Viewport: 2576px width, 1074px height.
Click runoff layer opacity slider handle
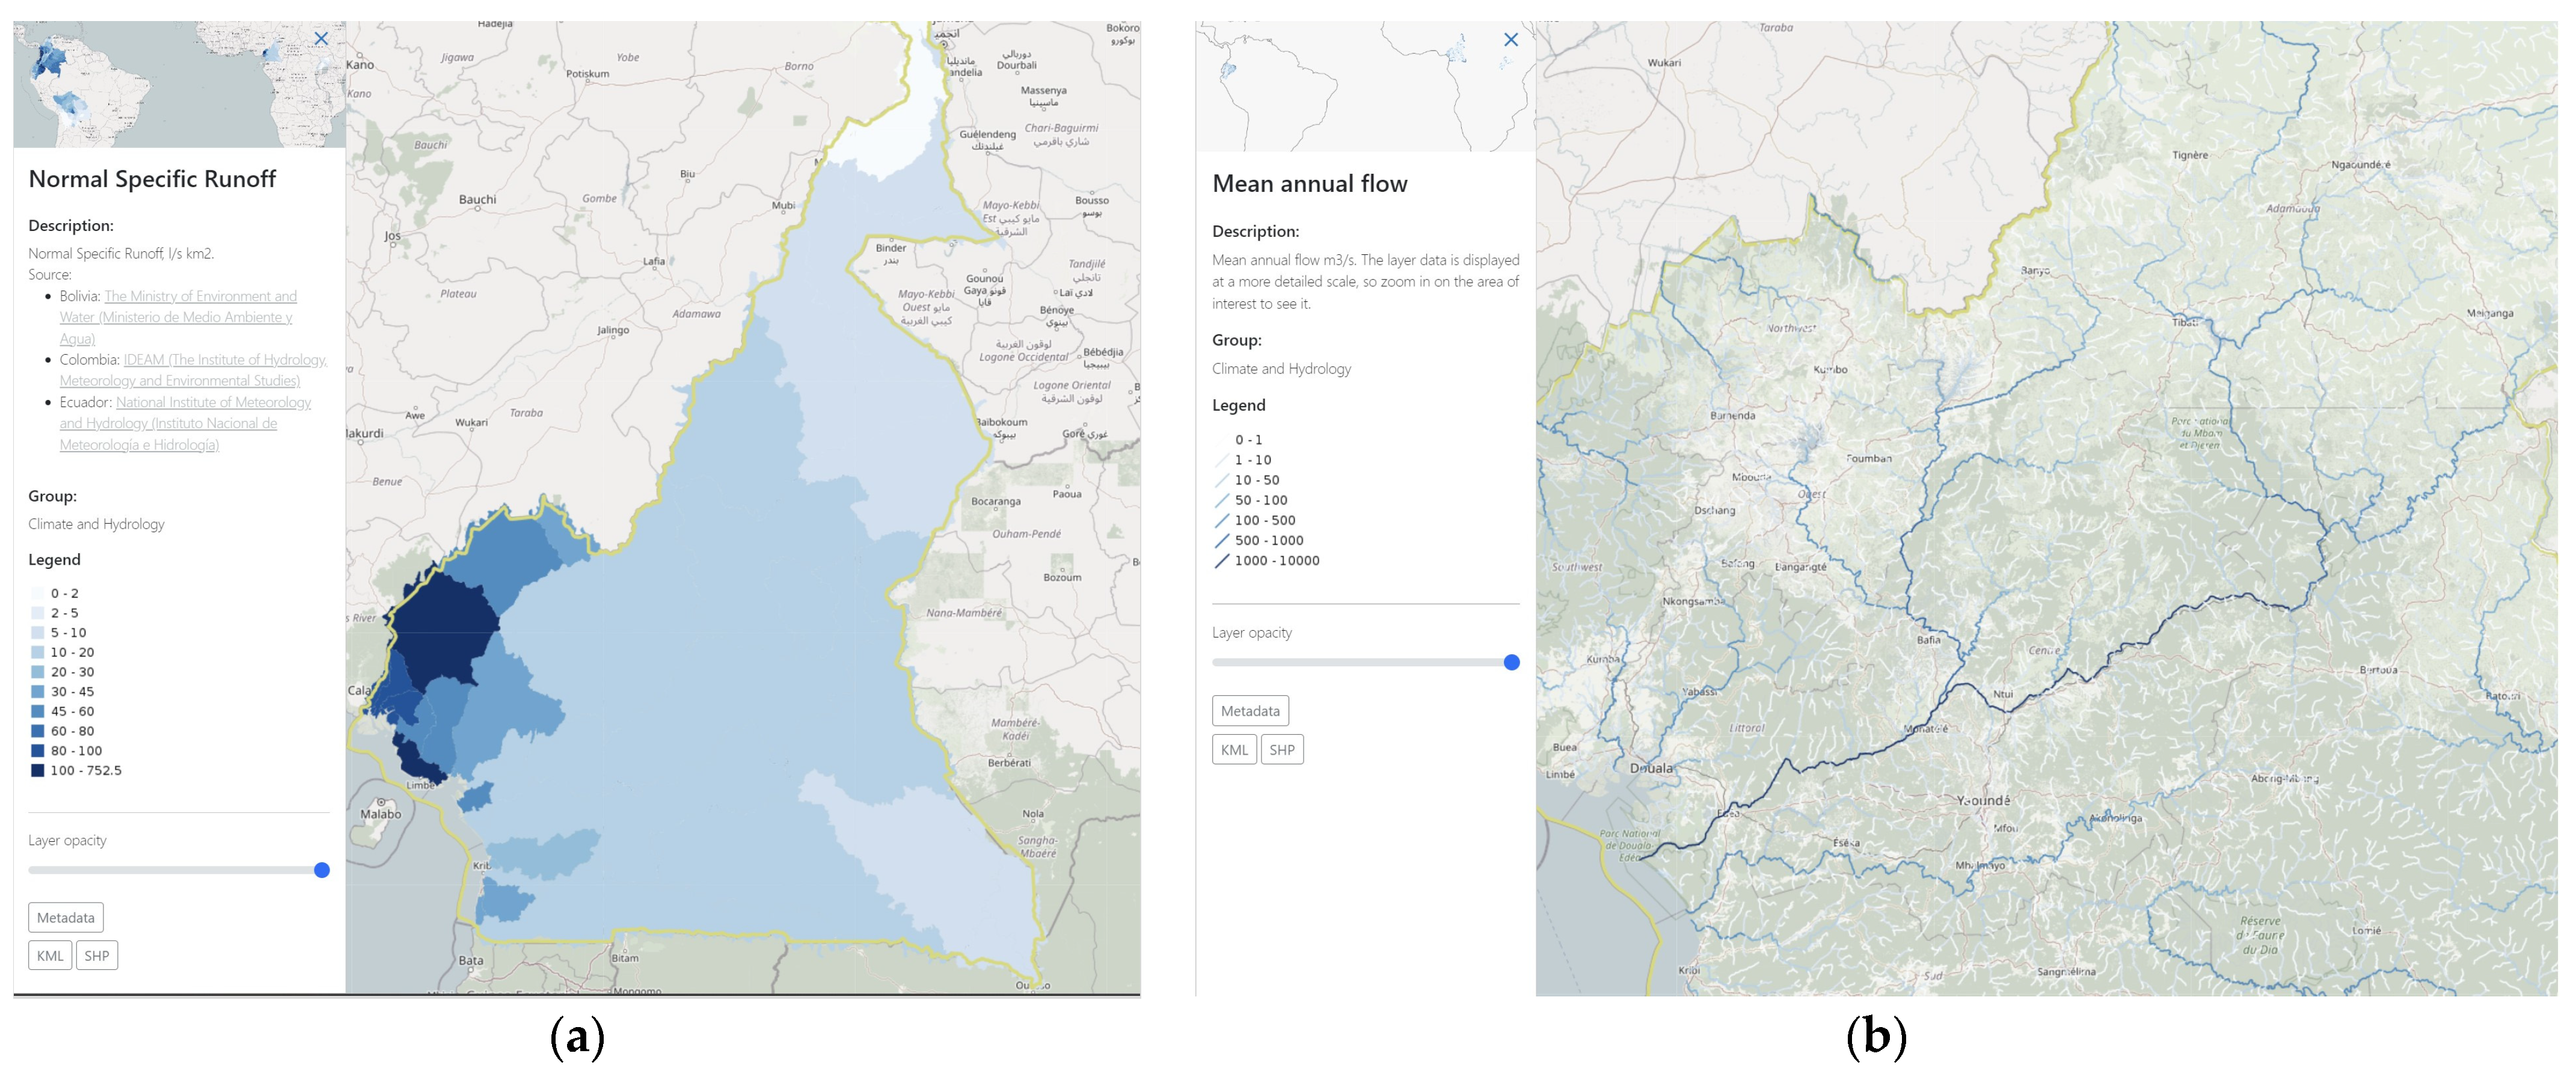[322, 871]
